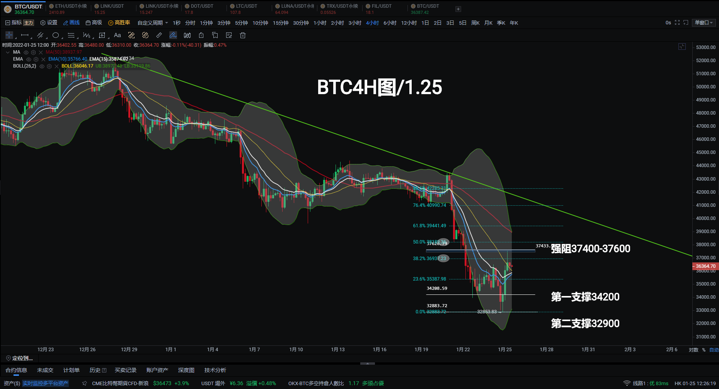719x389 pixels.
Task: Select the ellipse shape tool
Action: tap(56, 35)
